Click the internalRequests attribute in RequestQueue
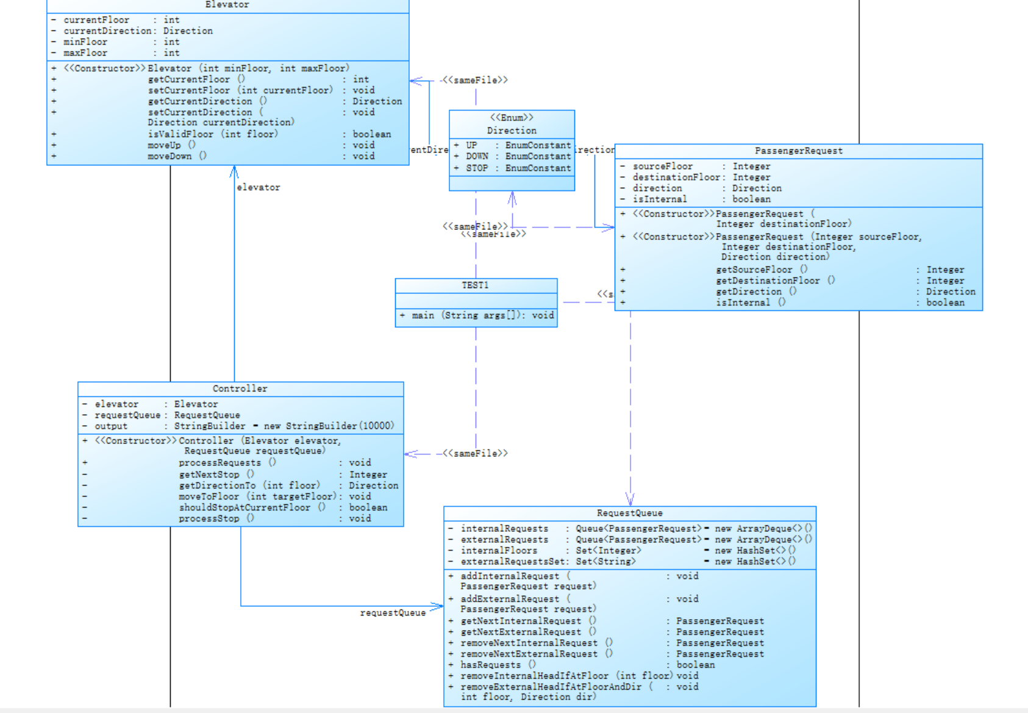 (x=630, y=529)
